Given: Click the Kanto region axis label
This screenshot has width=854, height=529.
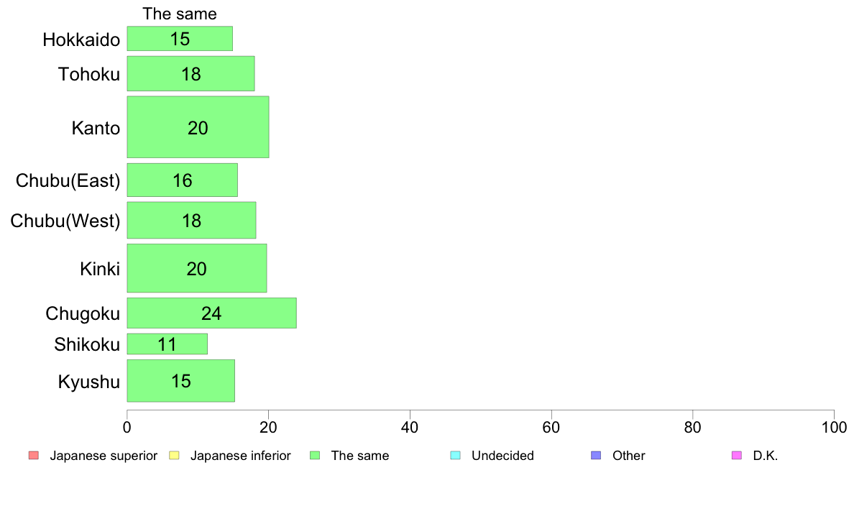Looking at the screenshot, I should coord(96,128).
